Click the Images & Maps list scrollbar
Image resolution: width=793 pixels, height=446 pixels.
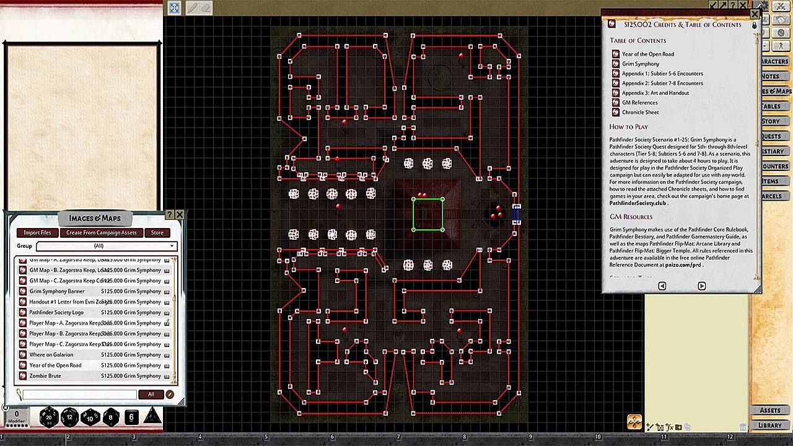click(175, 320)
